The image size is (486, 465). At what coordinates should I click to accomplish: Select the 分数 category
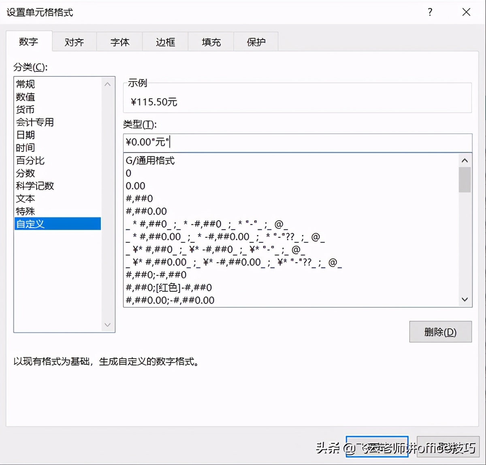(x=58, y=173)
